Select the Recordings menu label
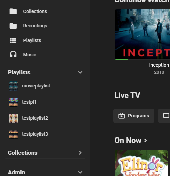 (35, 26)
